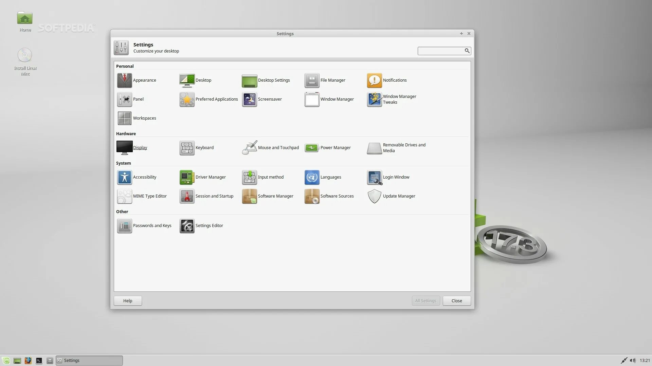Open Passwords and Keys

pos(125,226)
